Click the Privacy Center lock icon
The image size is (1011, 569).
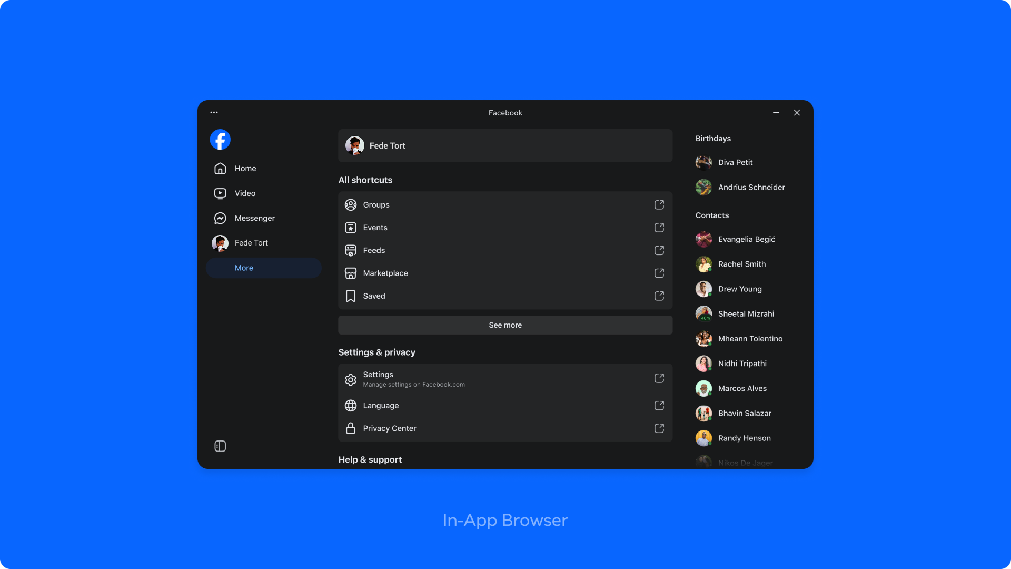[351, 428]
